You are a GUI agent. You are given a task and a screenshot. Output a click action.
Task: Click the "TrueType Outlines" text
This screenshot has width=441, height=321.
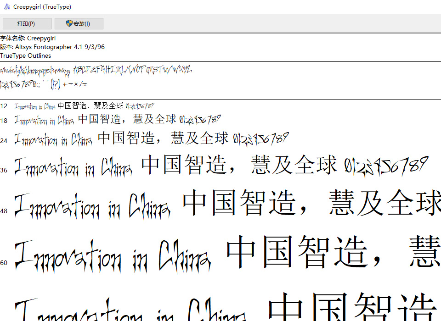tap(26, 55)
